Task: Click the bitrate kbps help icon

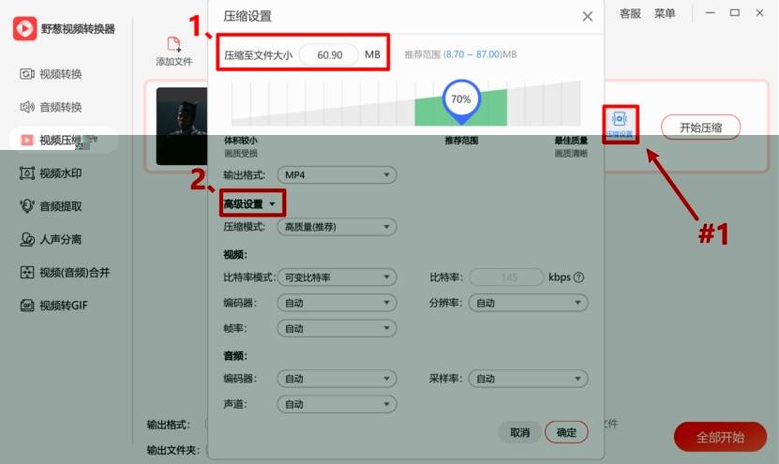Action: coord(578,277)
